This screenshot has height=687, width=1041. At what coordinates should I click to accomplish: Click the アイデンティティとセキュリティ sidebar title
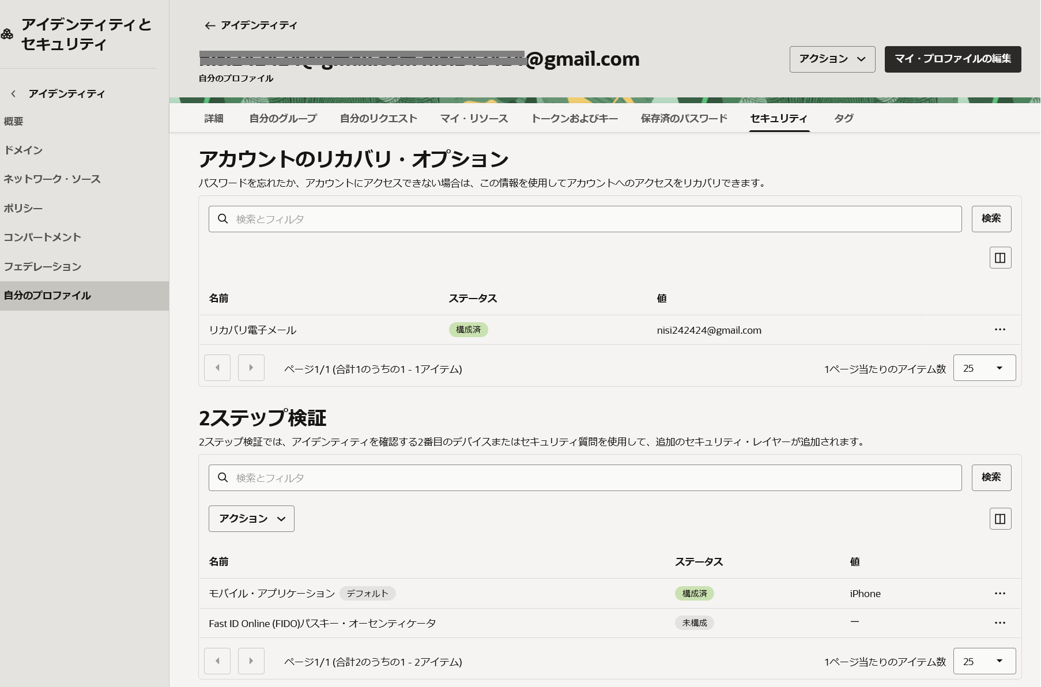86,34
